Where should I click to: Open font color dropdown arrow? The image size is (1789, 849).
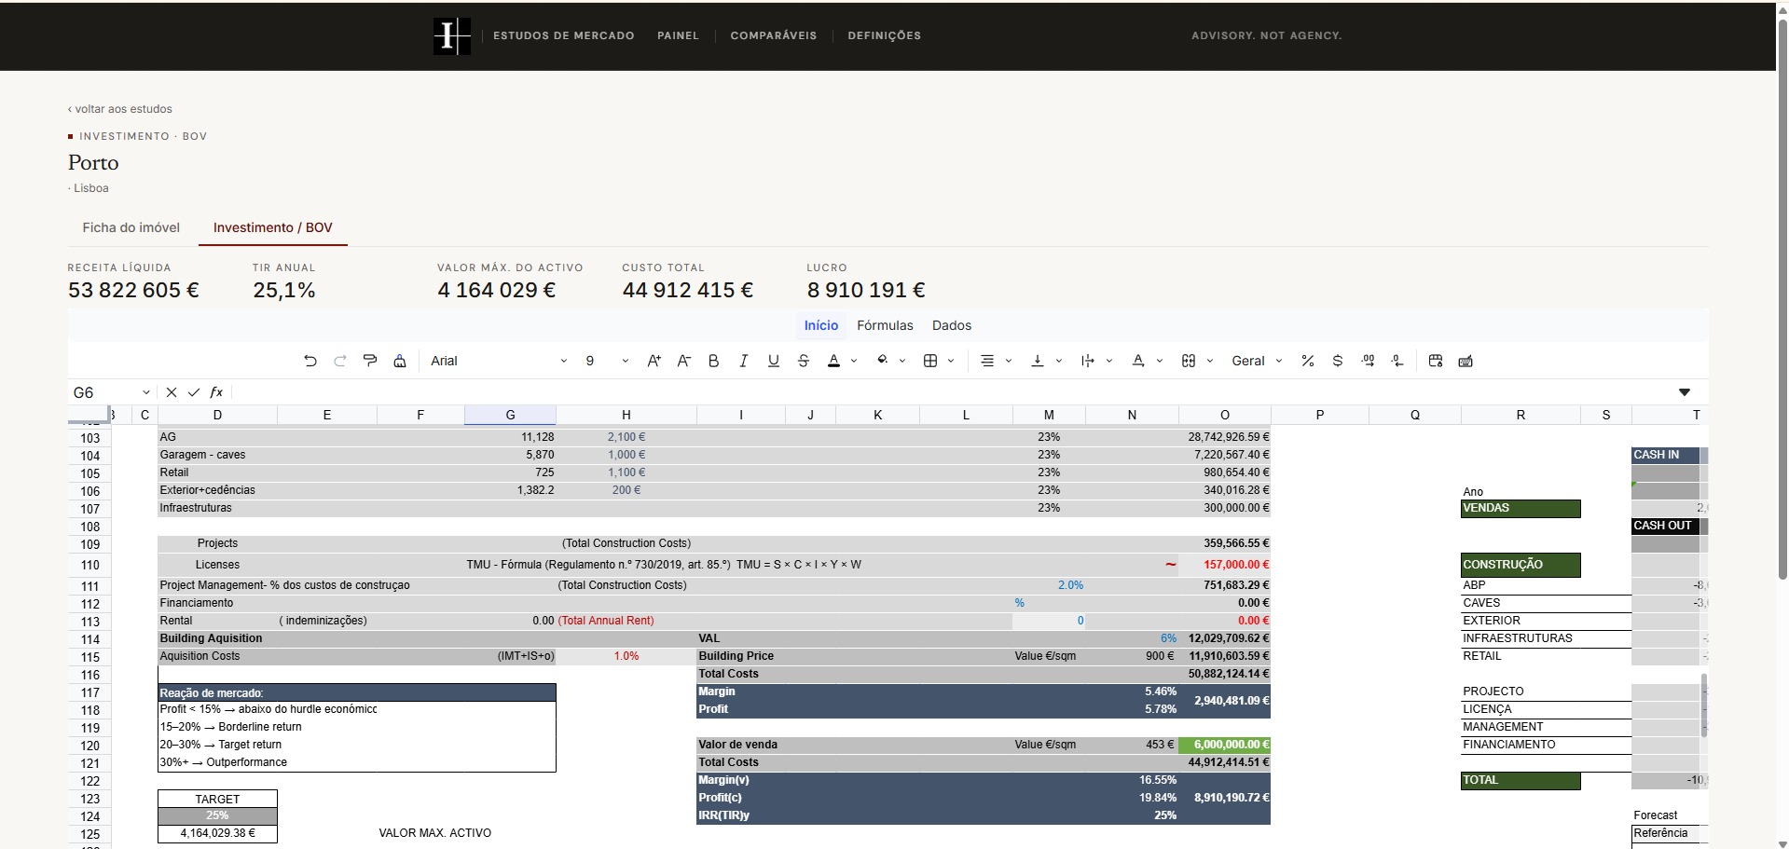(x=854, y=361)
